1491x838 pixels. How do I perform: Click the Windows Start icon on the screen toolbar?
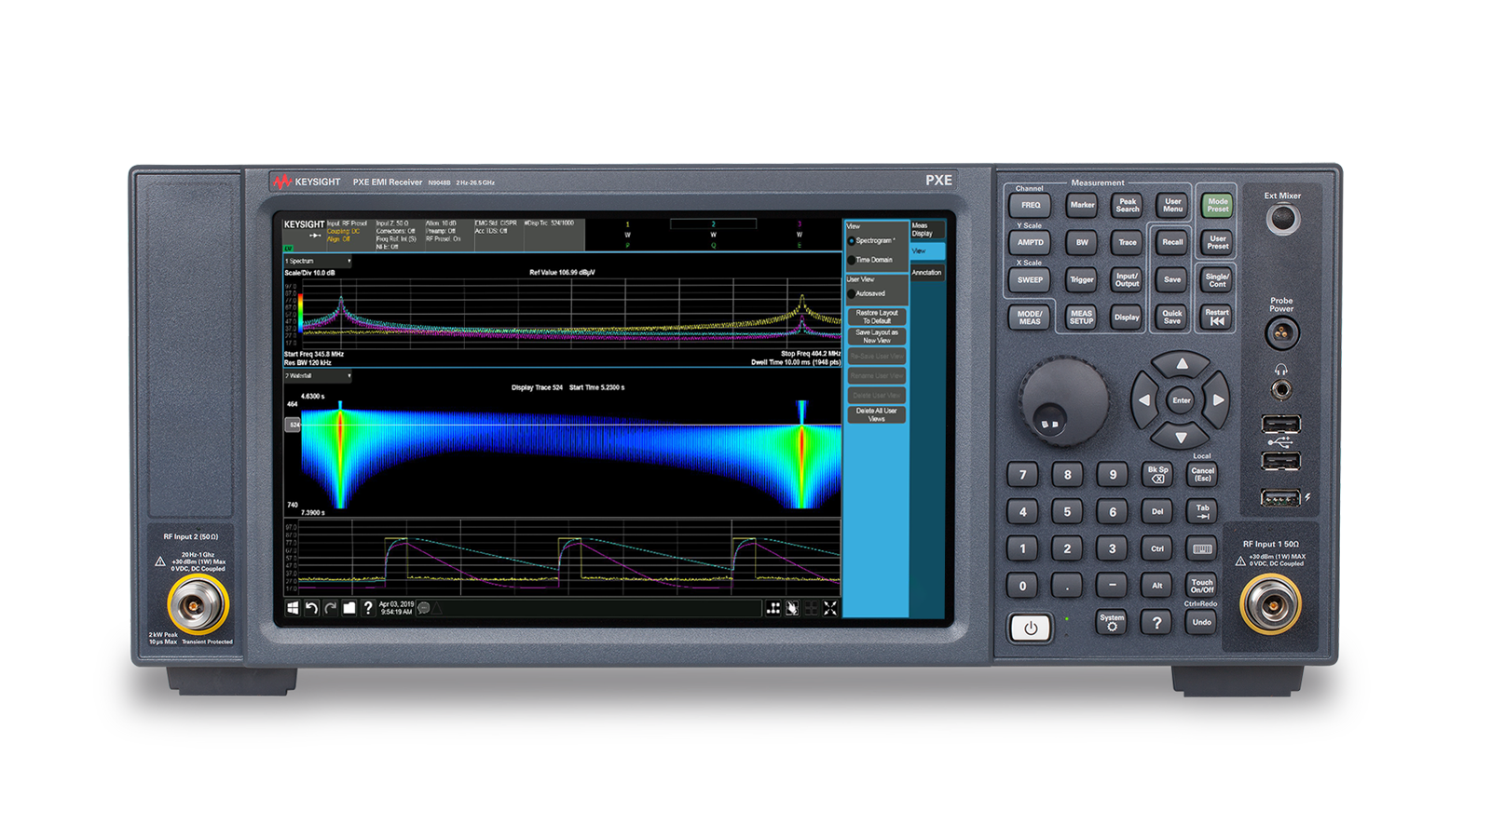[292, 607]
